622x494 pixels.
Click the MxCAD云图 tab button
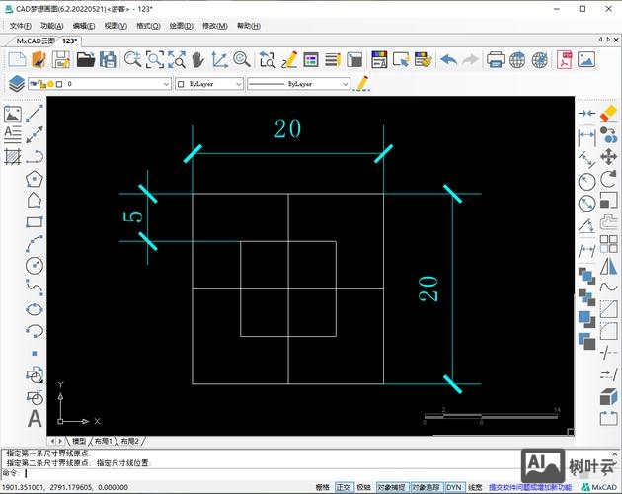[x=36, y=41]
